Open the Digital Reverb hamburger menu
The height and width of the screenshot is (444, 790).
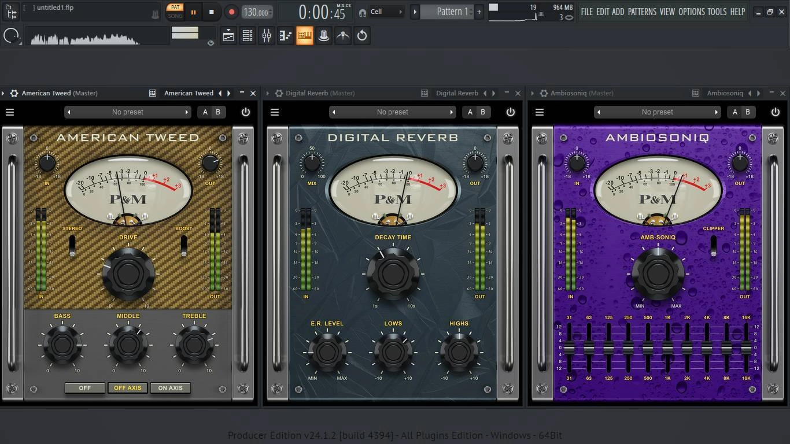(275, 112)
